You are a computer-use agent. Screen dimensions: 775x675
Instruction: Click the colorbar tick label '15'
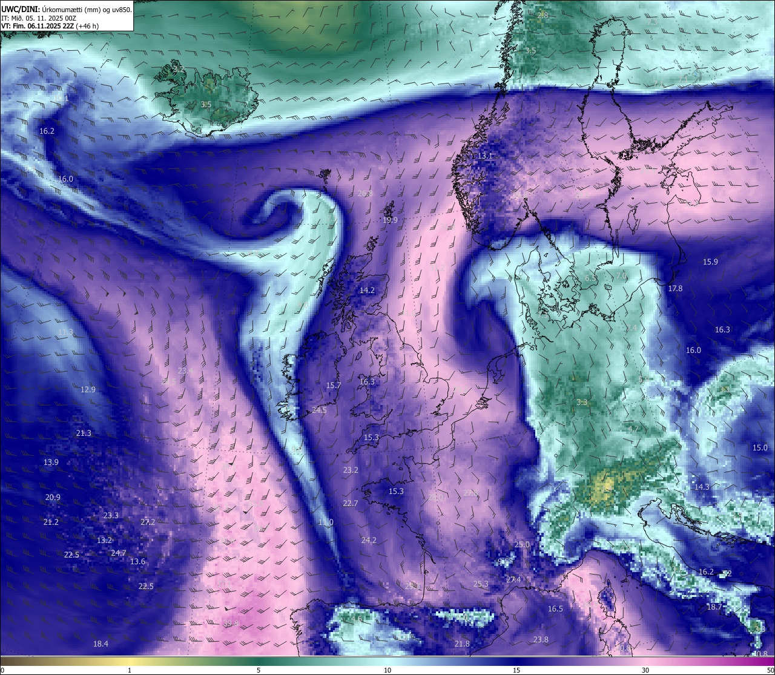point(516,670)
